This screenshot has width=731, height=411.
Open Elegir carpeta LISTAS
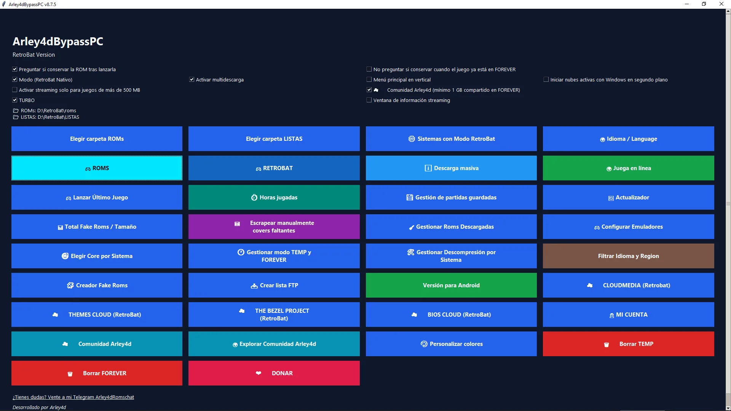(x=274, y=139)
